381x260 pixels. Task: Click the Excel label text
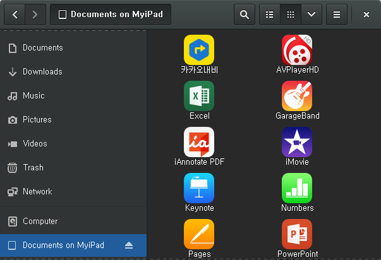(200, 115)
